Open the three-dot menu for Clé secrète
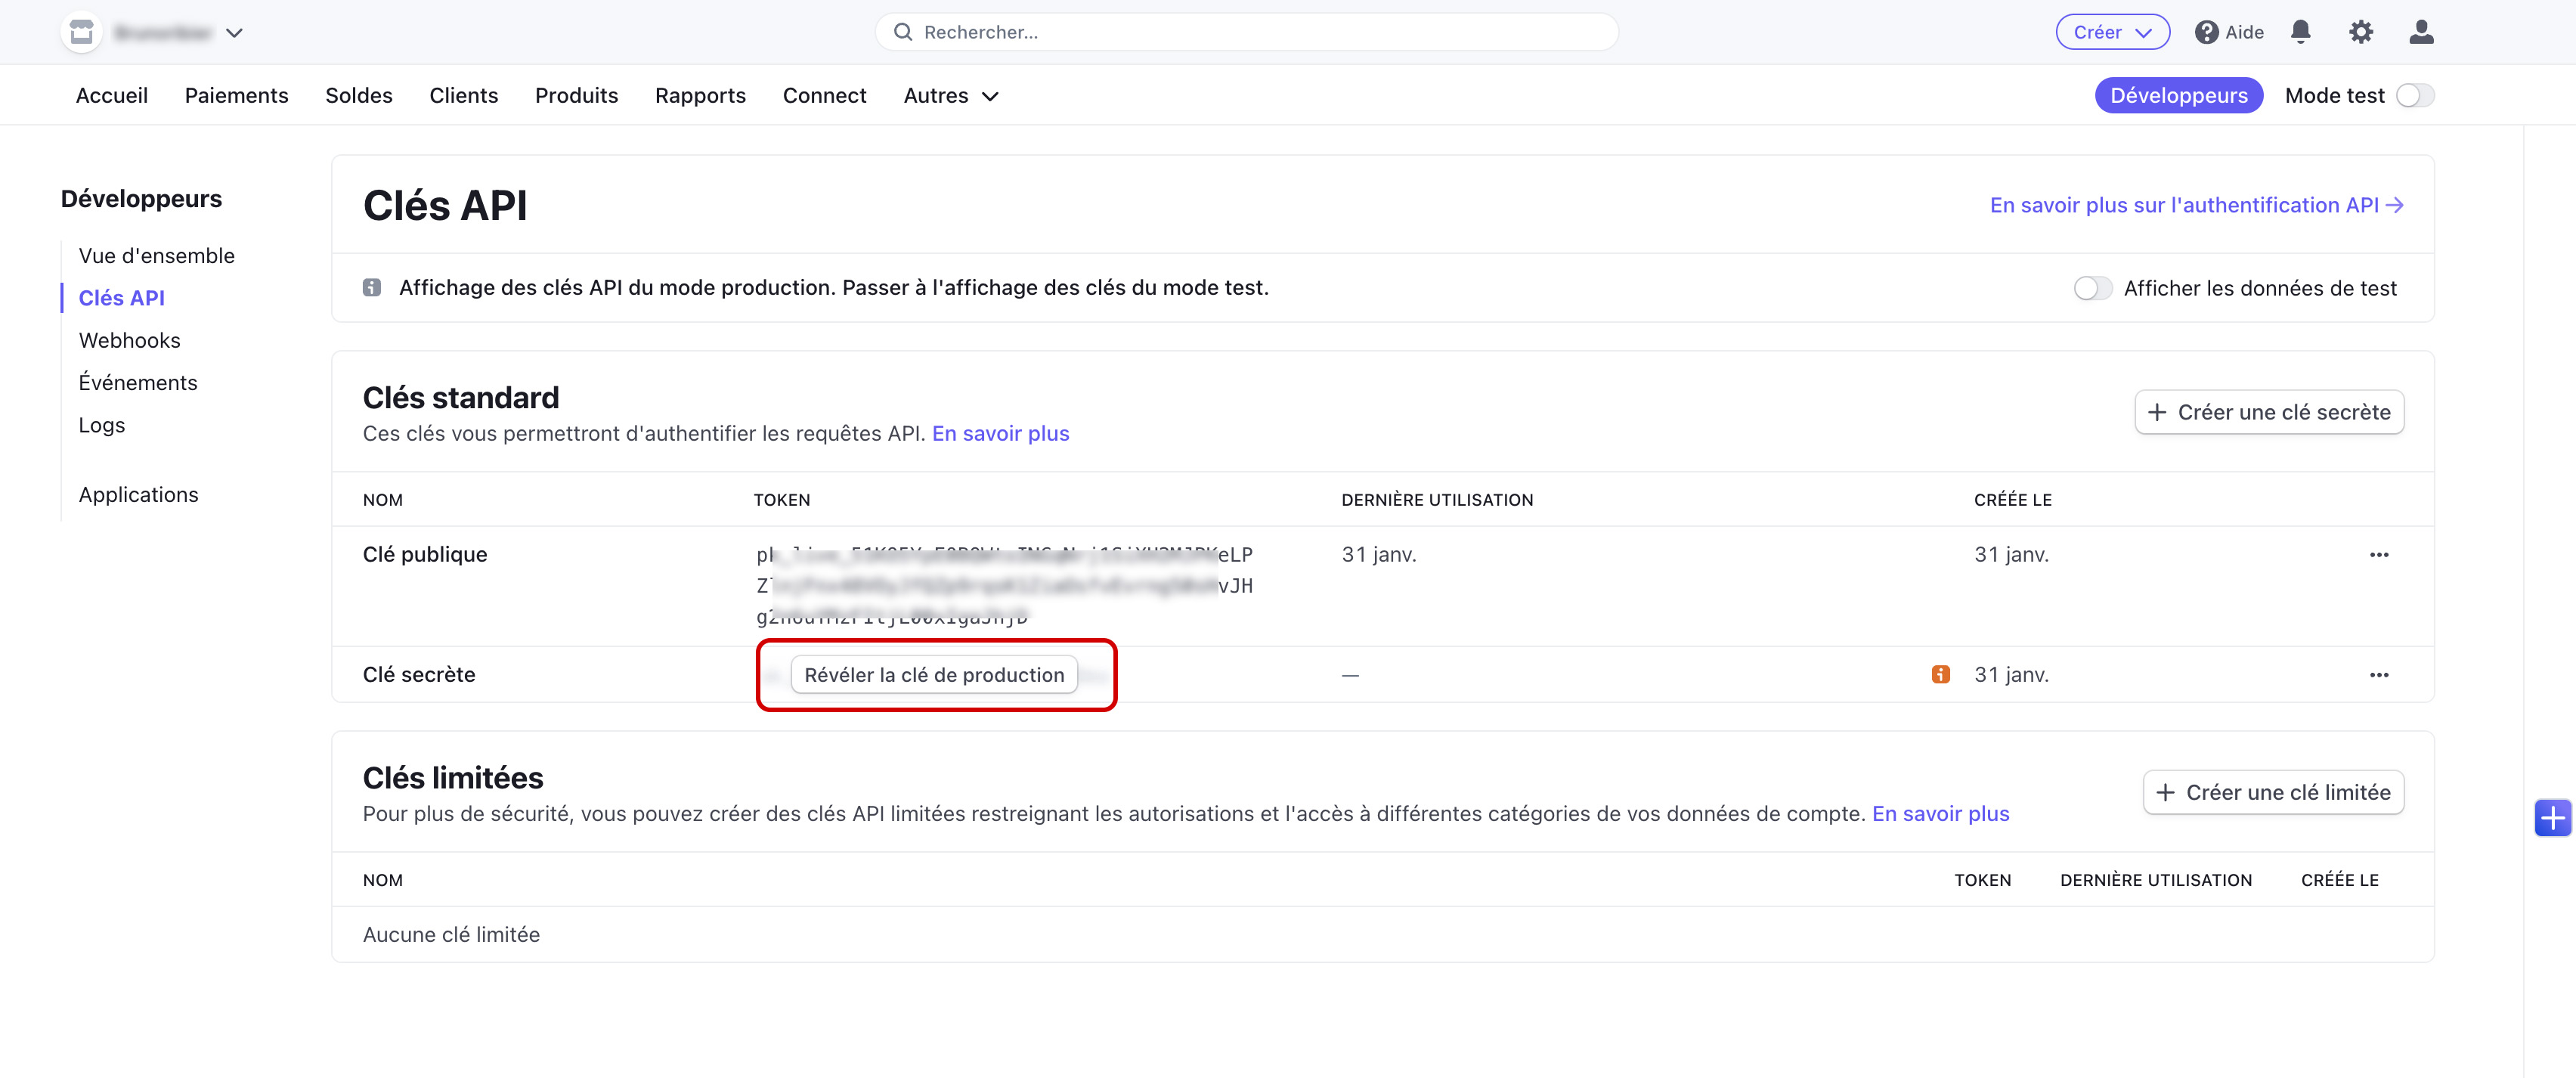The height and width of the screenshot is (1078, 2576). pyautogui.click(x=2378, y=675)
